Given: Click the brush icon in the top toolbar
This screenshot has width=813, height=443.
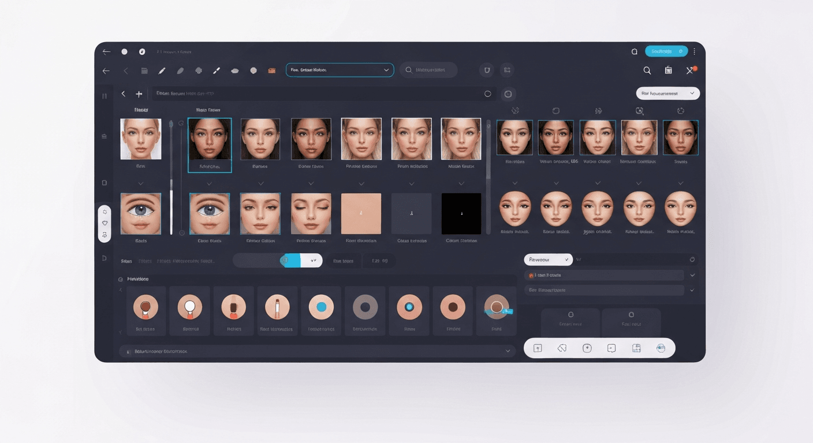Looking at the screenshot, I should 217,70.
